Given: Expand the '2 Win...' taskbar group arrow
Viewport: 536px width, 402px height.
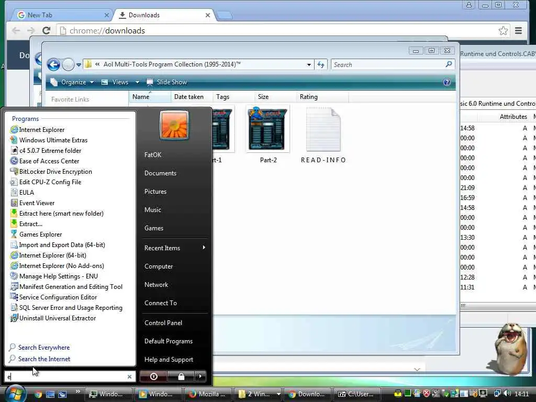Looking at the screenshot, I should (x=278, y=394).
